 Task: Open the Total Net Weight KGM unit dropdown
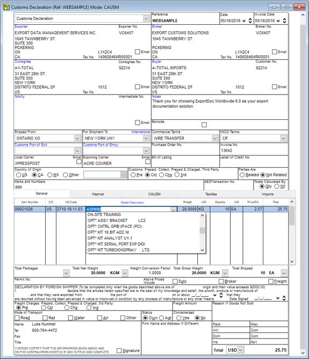125,273
